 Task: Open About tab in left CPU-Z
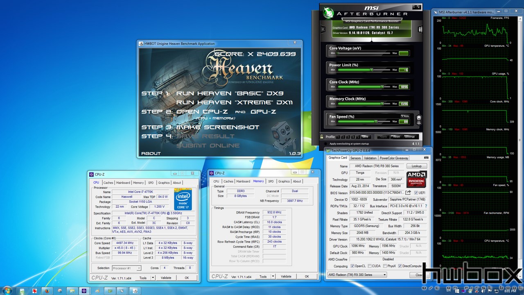click(x=177, y=183)
